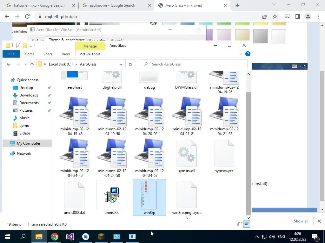Select the win8rp image thumbnail
This screenshot has height=243, width=325.
[x=149, y=197]
